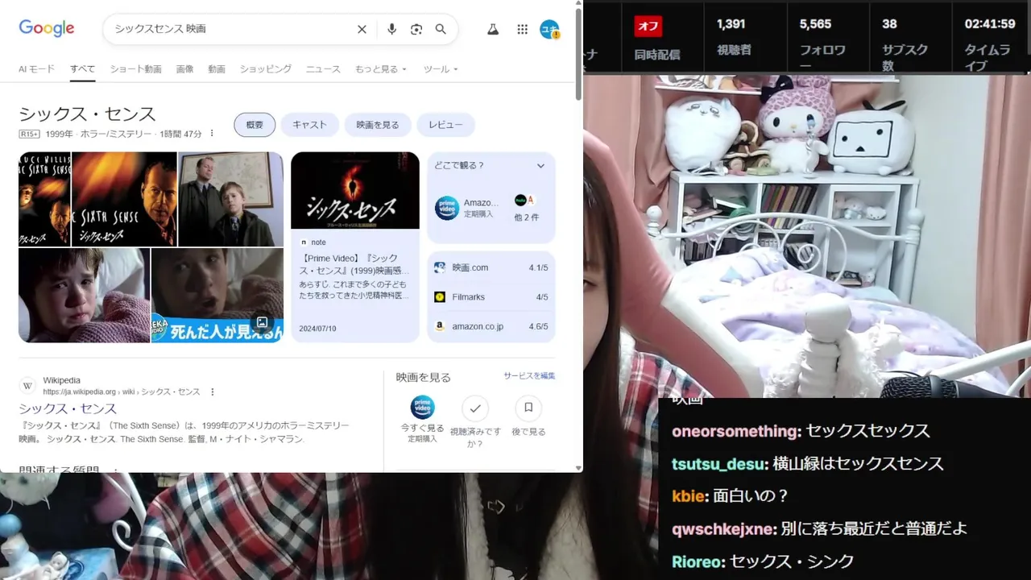Open thumbnail with 死んだ人が見える caption
1031x580 pixels.
[x=217, y=295]
